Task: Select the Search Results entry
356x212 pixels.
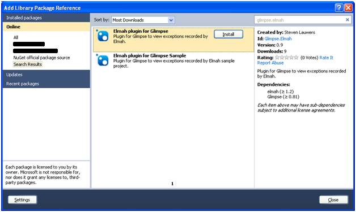Action: click(x=28, y=64)
